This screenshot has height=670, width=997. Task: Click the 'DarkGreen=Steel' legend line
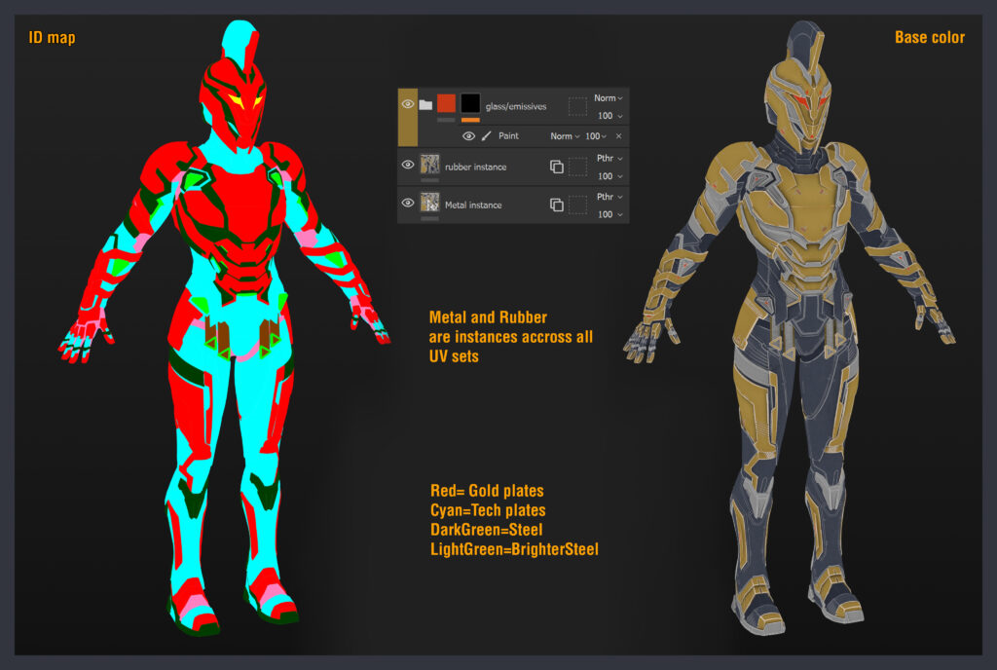tap(487, 530)
